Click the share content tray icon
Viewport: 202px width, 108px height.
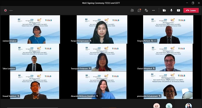click(x=178, y=10)
